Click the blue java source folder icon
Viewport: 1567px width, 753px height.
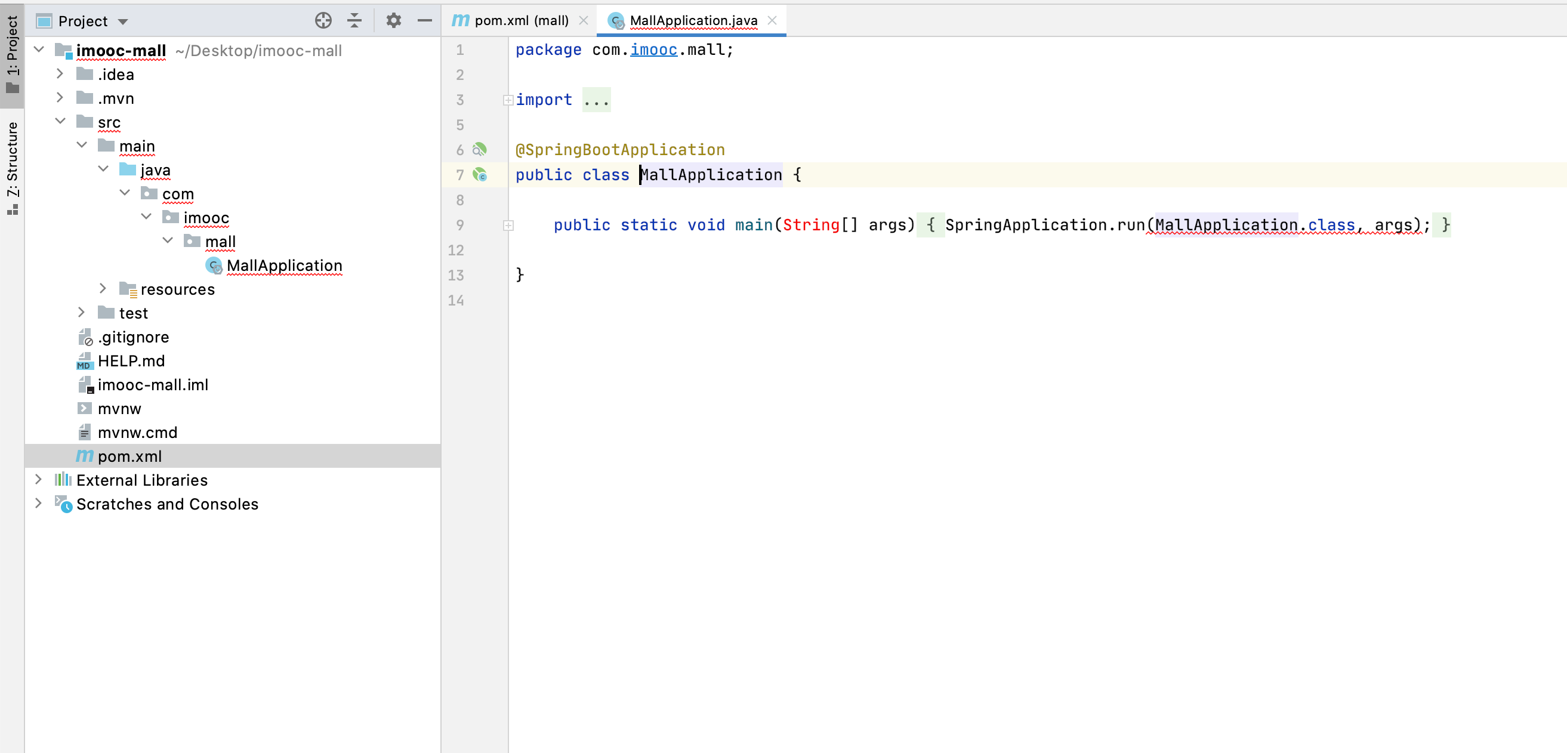(127, 169)
